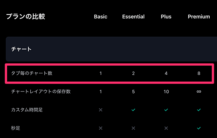Click the infinity symbol in Premium column

click(199, 92)
